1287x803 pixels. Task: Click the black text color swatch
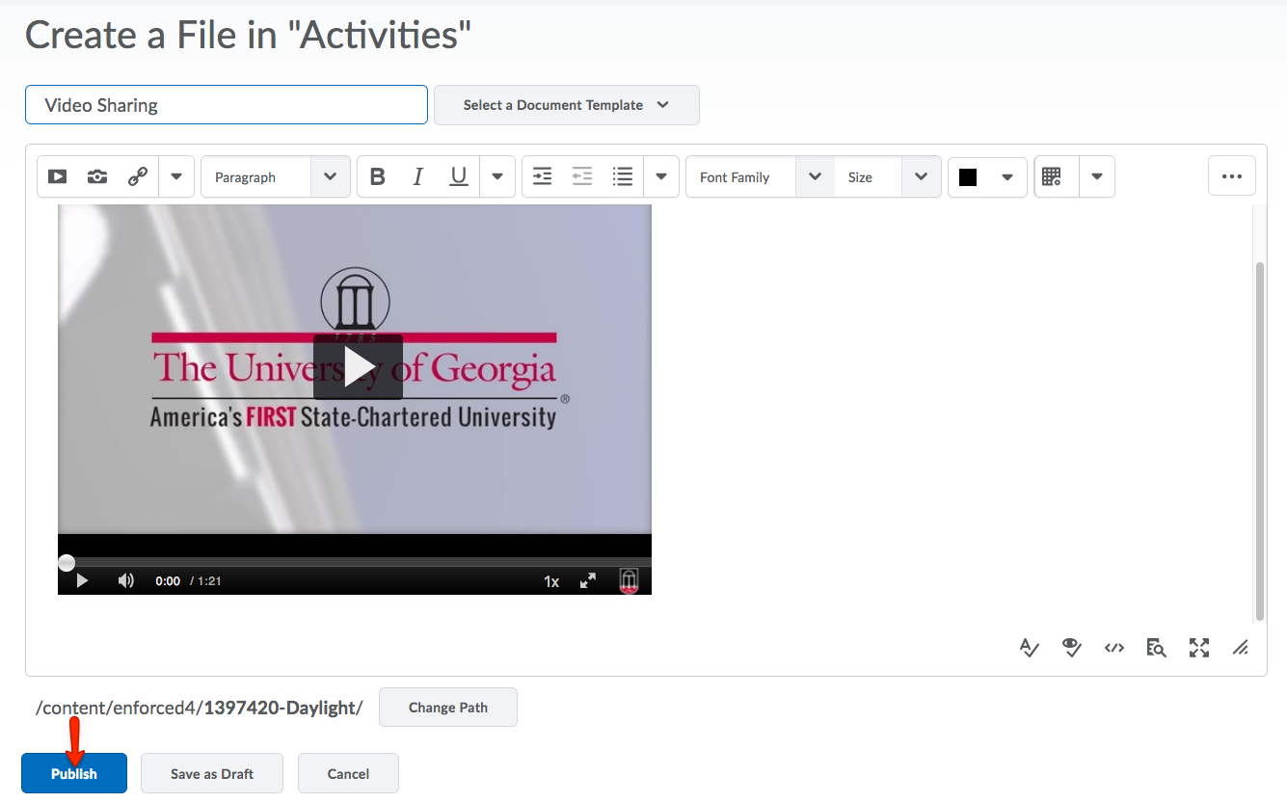pyautogui.click(x=968, y=177)
